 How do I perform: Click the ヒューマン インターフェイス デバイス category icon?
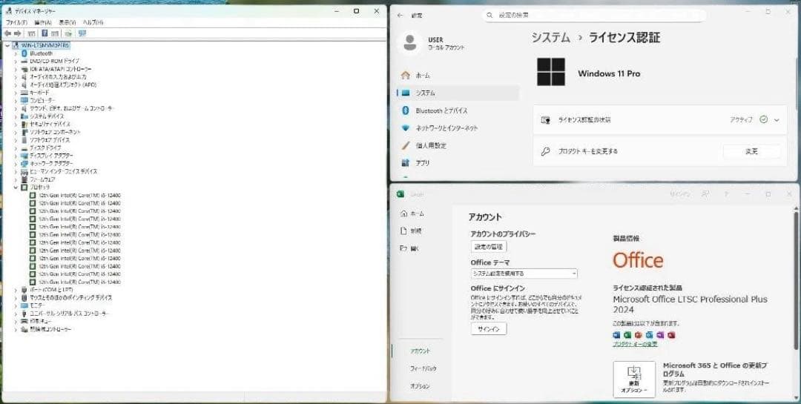tap(24, 172)
